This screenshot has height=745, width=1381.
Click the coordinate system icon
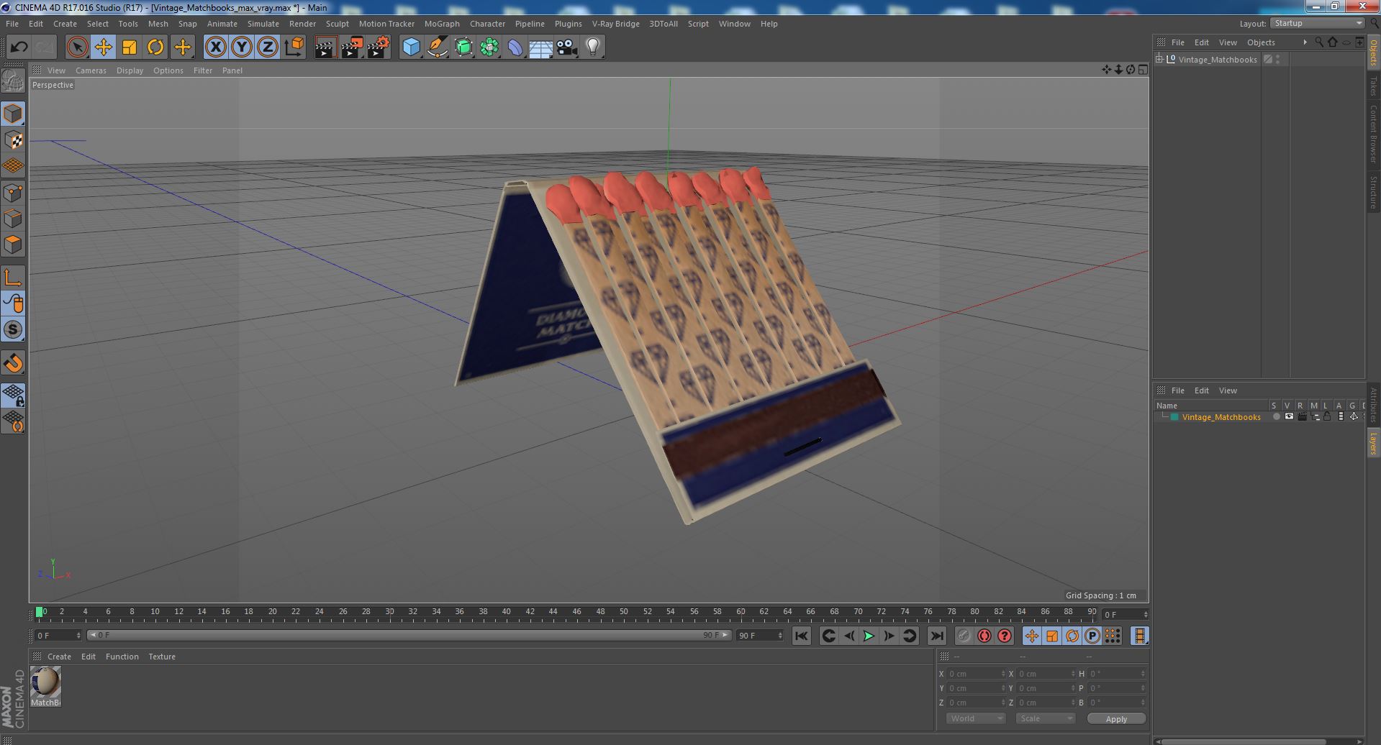(294, 47)
